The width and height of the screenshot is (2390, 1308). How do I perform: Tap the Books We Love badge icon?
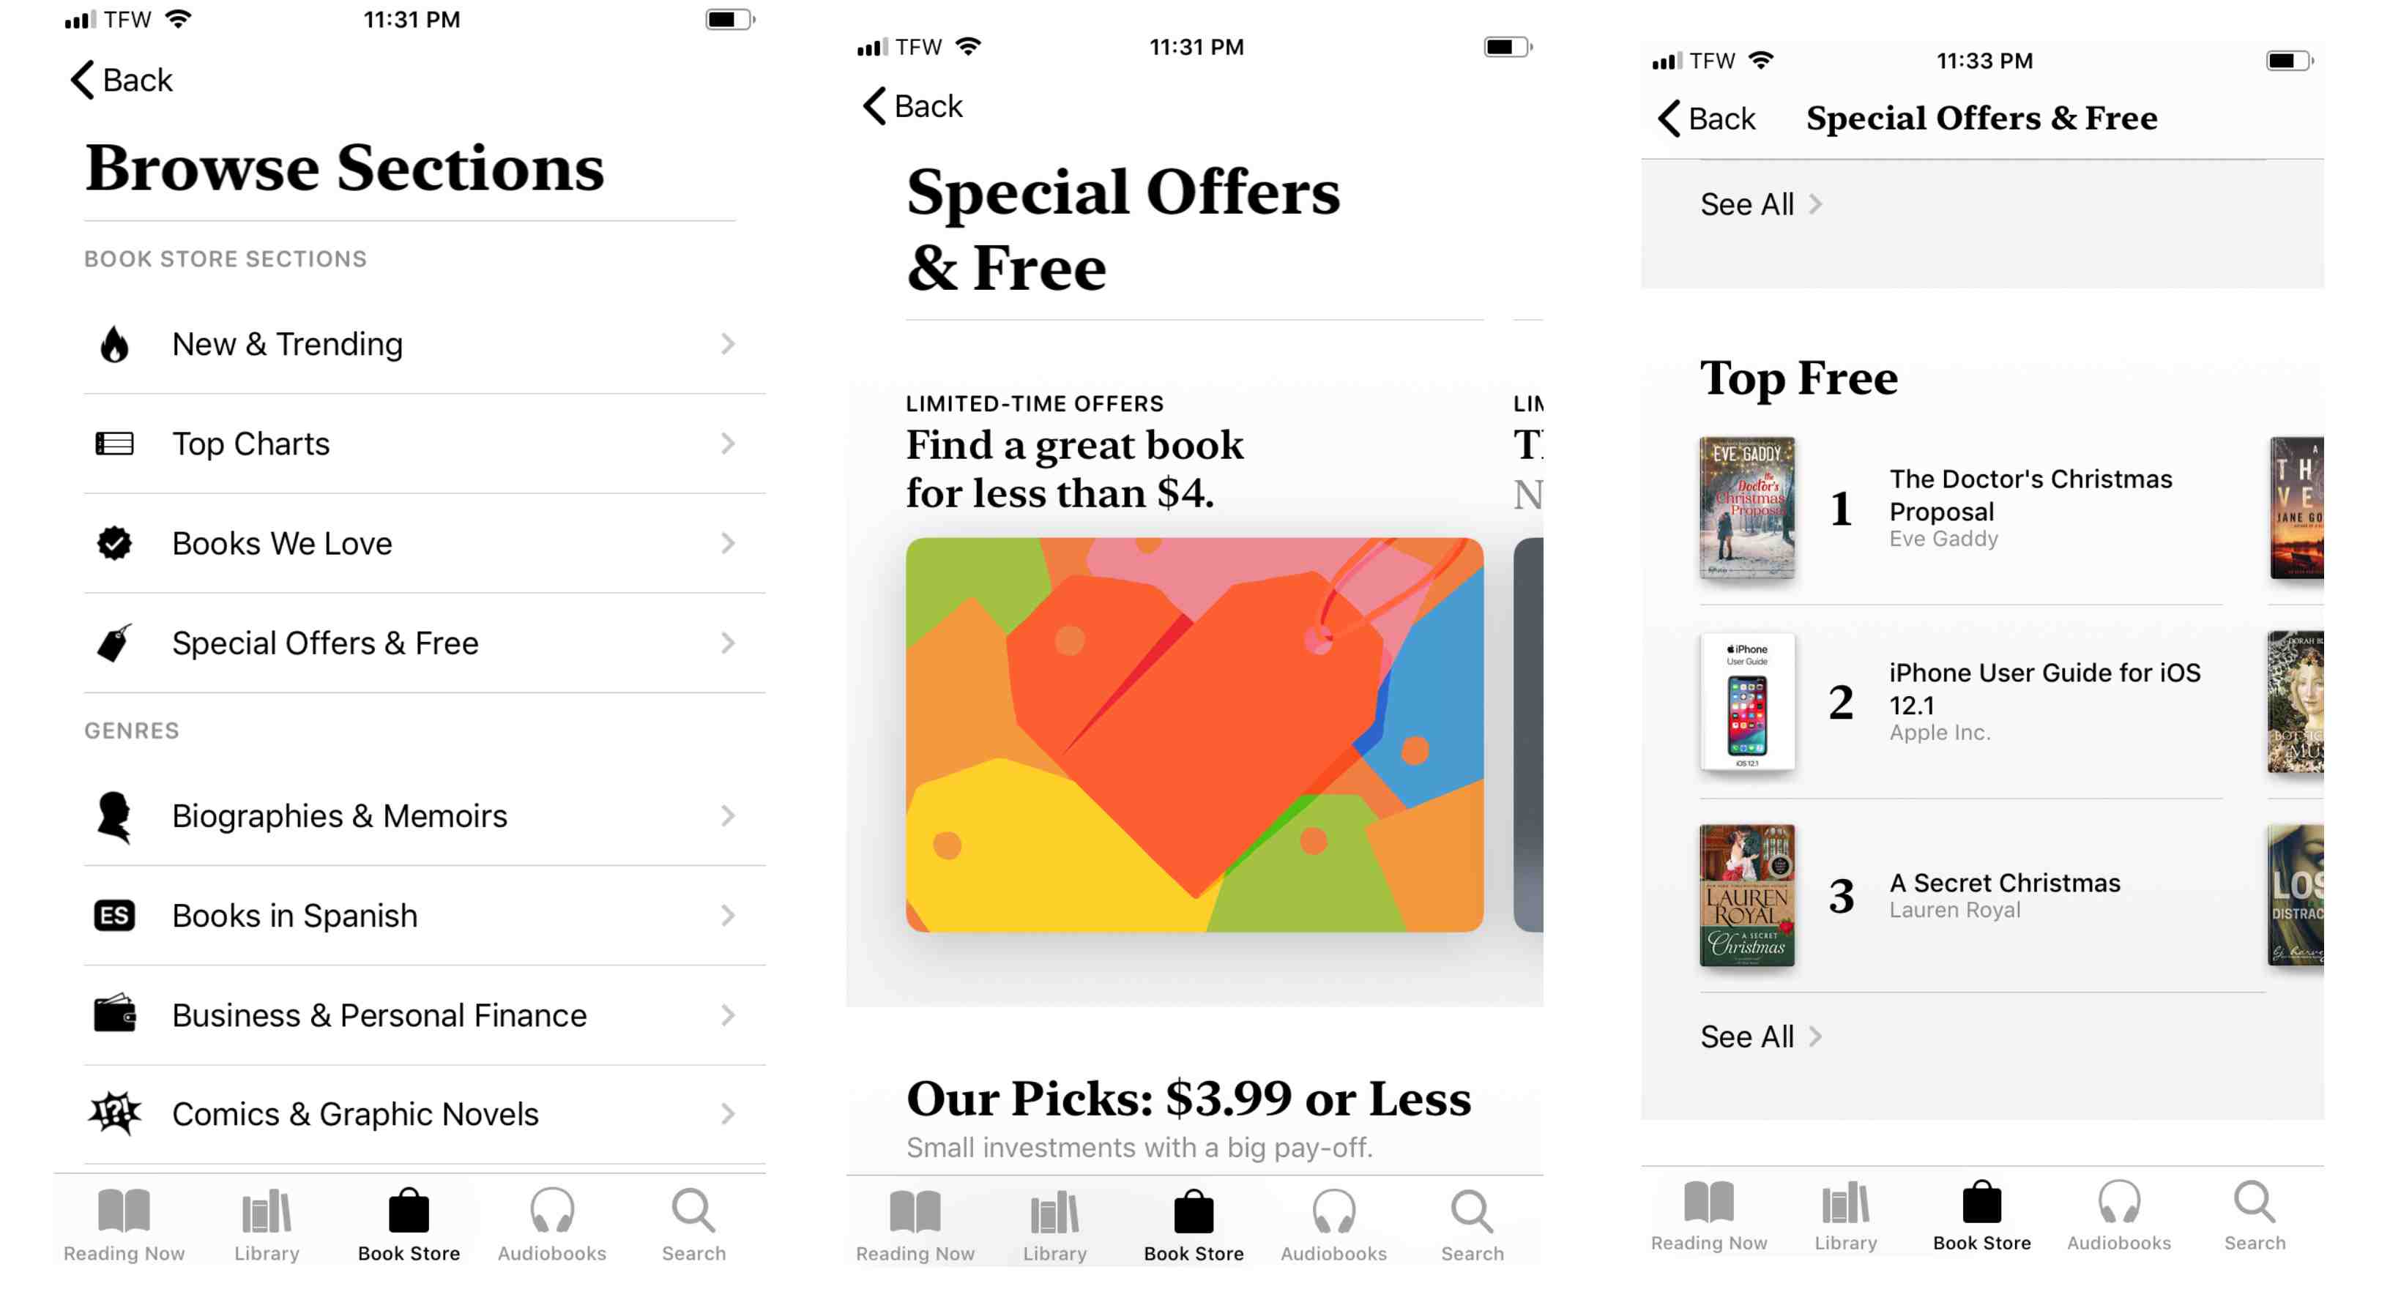[111, 545]
